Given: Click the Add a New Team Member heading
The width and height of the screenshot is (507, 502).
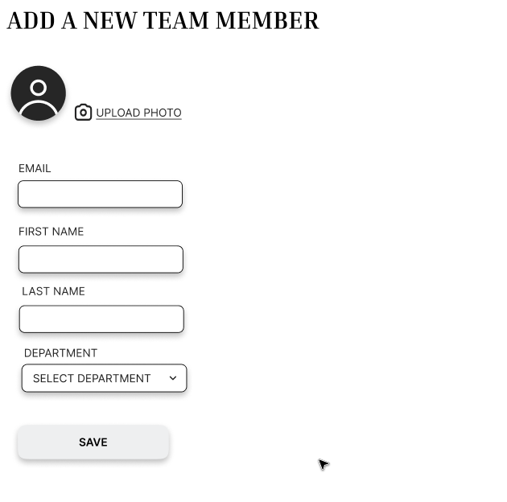Looking at the screenshot, I should 163,21.
